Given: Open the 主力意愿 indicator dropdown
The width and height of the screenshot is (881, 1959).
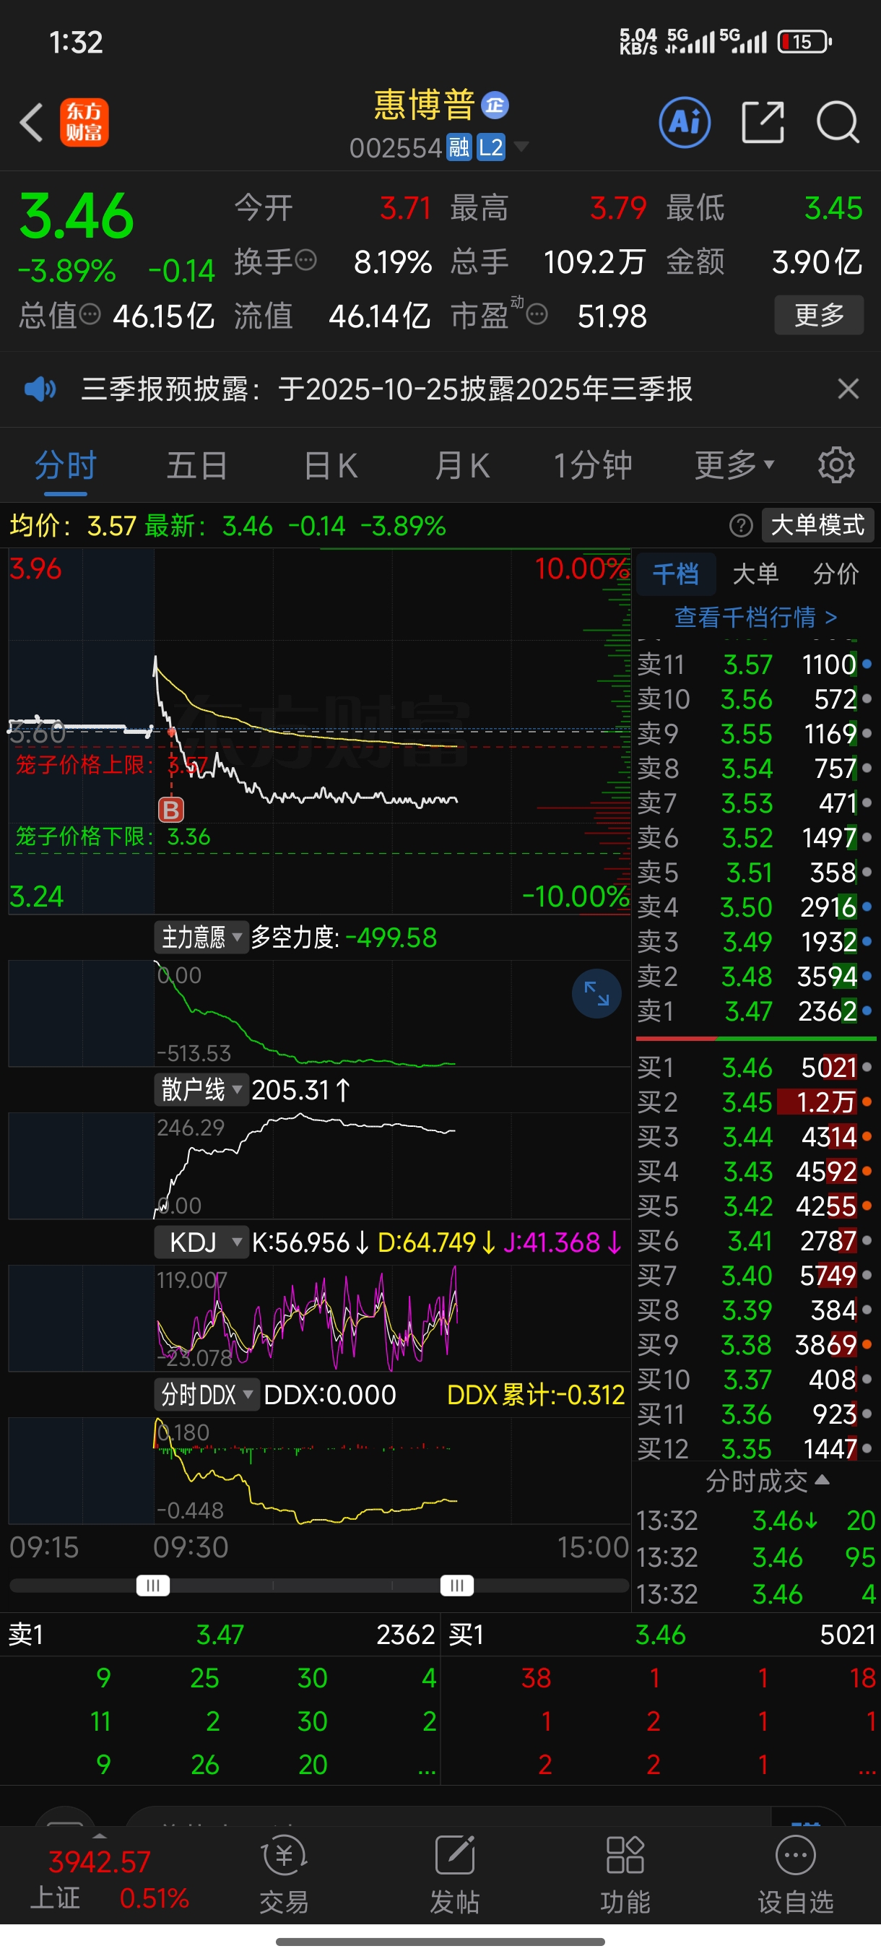Looking at the screenshot, I should (x=201, y=938).
